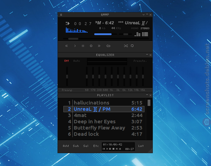This screenshot has width=211, height=166.
Task: Click the shade chevron in QMMP title bar
Action: tap(143, 15)
